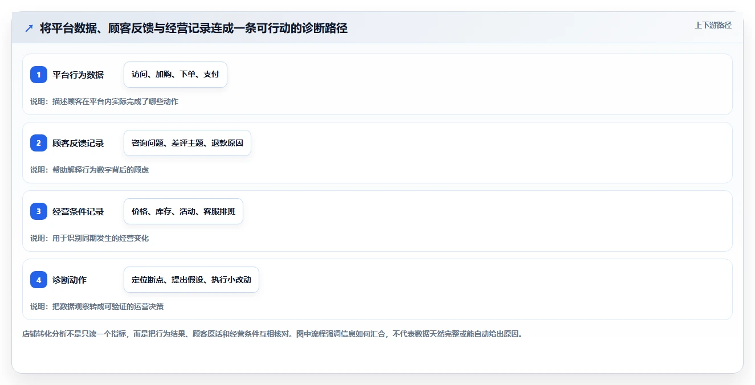Click the arrow icon beside the title
755x385 pixels.
29,28
